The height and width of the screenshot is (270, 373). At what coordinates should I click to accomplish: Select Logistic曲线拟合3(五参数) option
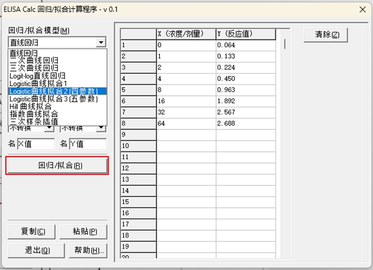[x=54, y=99]
